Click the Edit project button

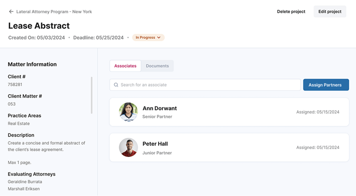click(329, 11)
